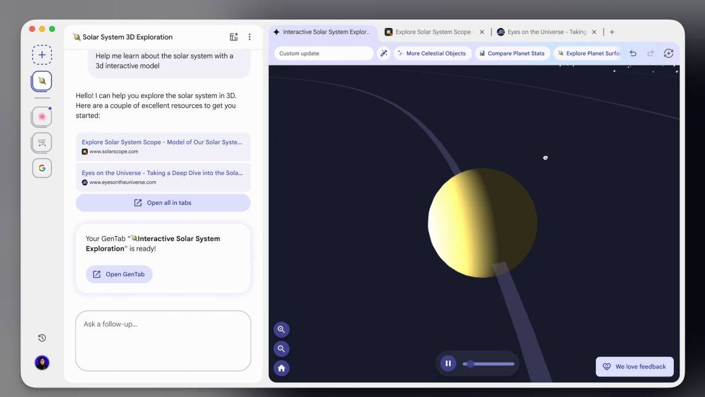The width and height of the screenshot is (705, 397).
Task: Click the Open GenTab button
Action: point(119,274)
